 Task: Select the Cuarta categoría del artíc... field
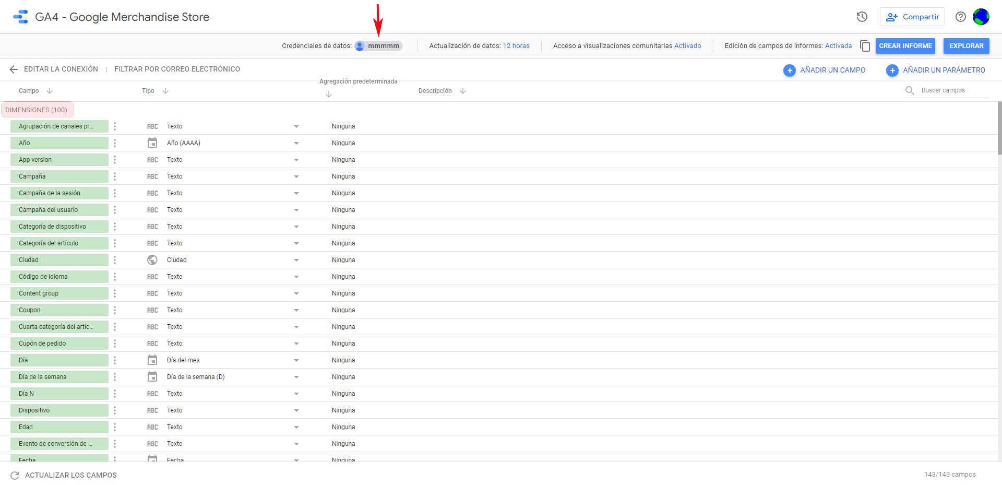[59, 327]
